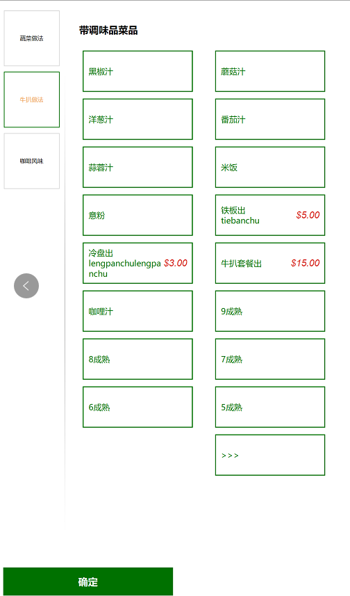Select the 蒜蓉汁 option
This screenshot has width=350, height=596.
coord(137,167)
